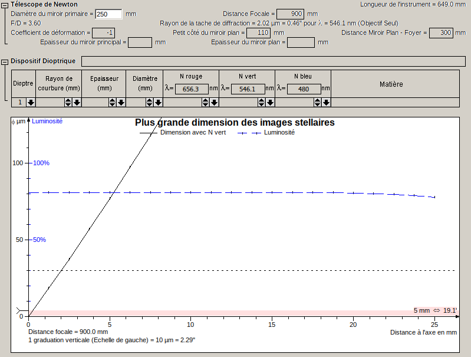The height and width of the screenshot is (357, 471).
Task: Click the empty Matière cell in row 1
Action: tap(396, 103)
